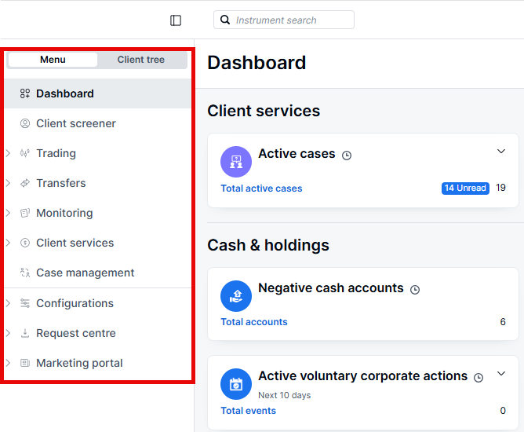The width and height of the screenshot is (524, 432).
Task: Click the Active voluntary corporate actions calendar icon
Action: 236,383
